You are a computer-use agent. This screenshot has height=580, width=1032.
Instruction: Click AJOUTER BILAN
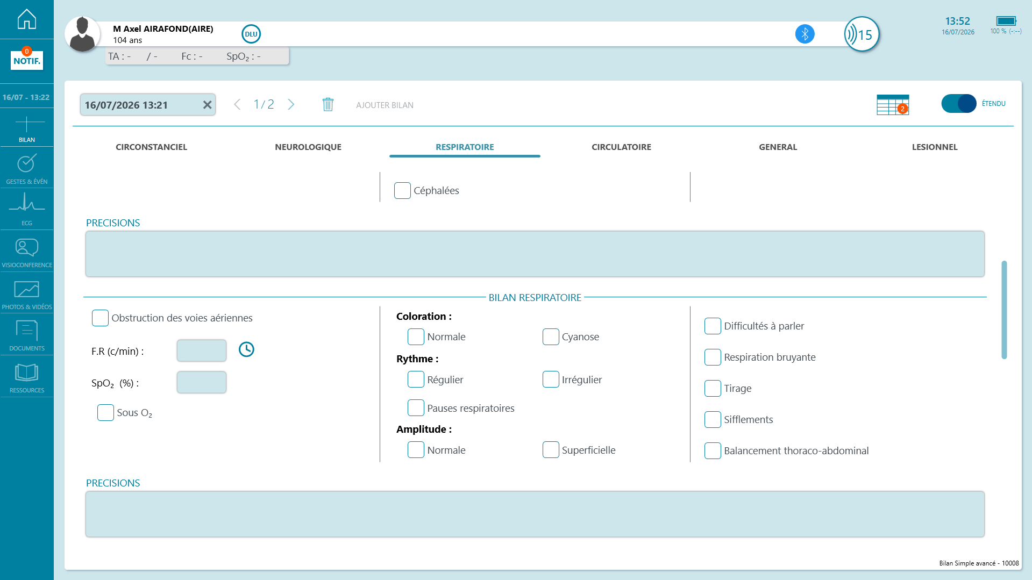pyautogui.click(x=385, y=105)
